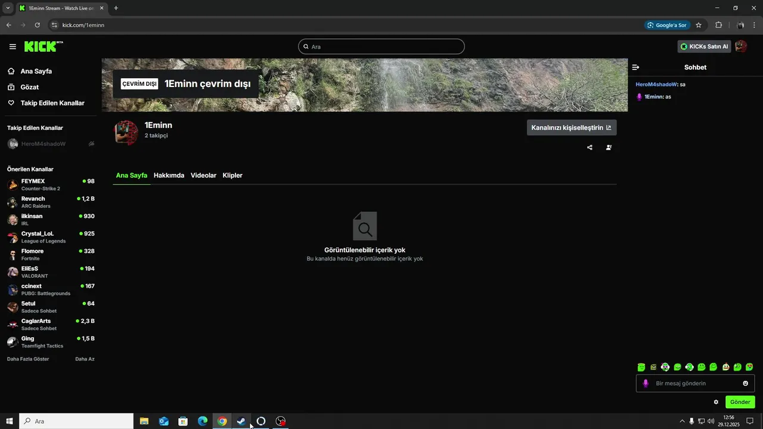Open a new Chrome tab
This screenshot has width=763, height=429.
[116, 8]
